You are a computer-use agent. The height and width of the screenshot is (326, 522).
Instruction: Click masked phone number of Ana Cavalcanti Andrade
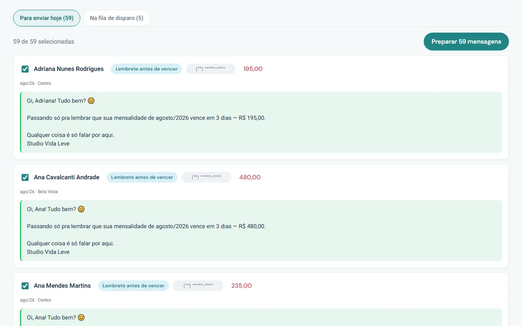[x=206, y=177]
